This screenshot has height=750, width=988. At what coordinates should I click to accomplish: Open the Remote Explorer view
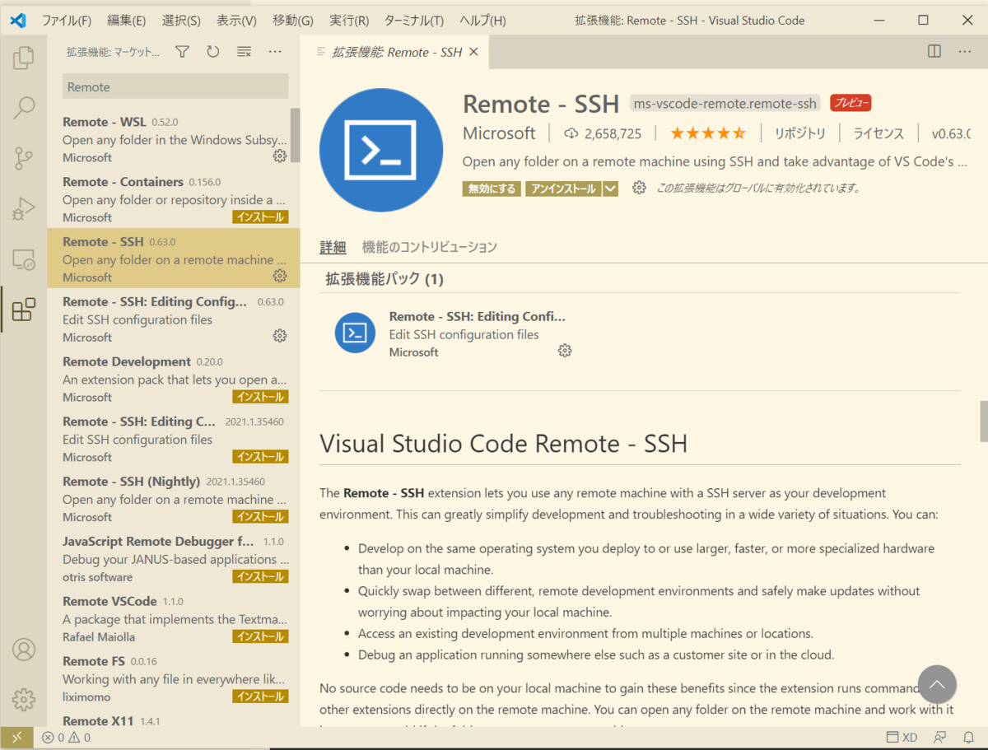pyautogui.click(x=24, y=259)
